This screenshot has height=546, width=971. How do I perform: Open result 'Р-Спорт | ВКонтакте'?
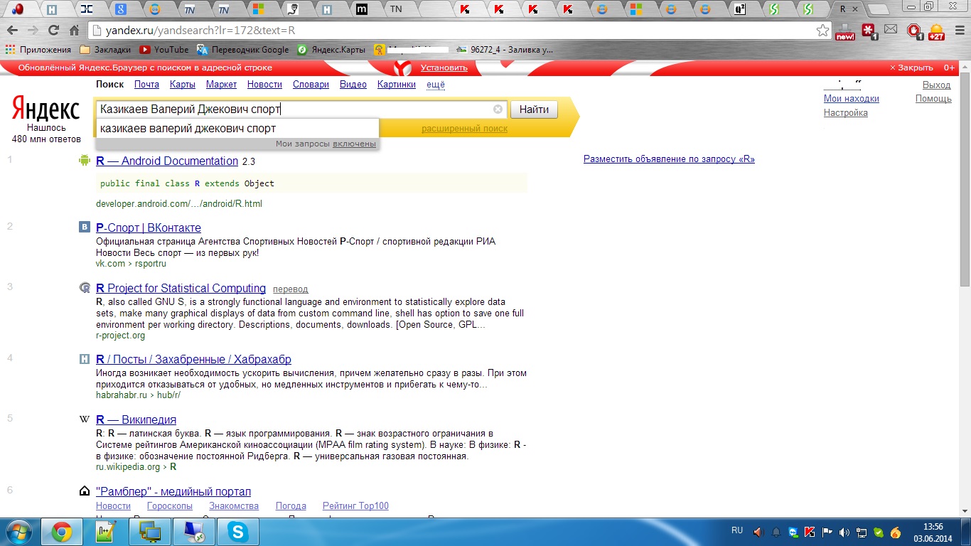149,227
